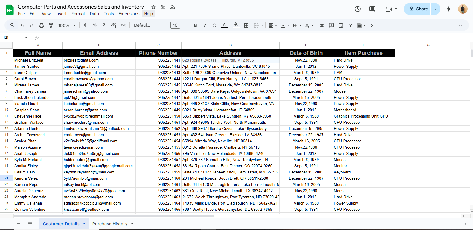The image size is (473, 230).
Task: Expand the Share button arrow
Action: [x=435, y=9]
